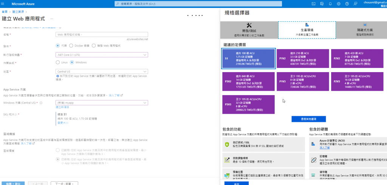Open 深入了解 link under Azure 計算單位 (ACU)
Viewport: 387px width, 185px height.
coord(325,147)
